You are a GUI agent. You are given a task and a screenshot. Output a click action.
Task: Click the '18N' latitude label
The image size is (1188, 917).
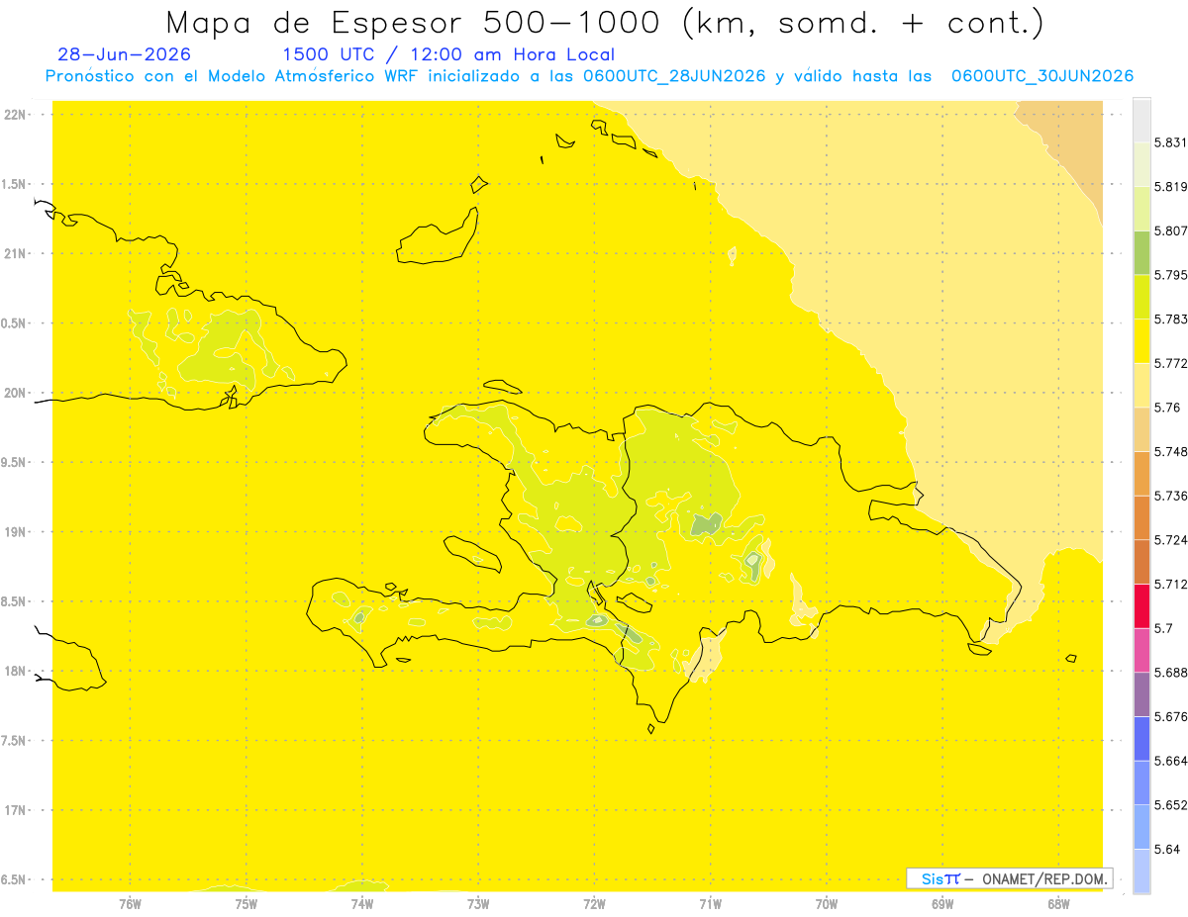click(x=15, y=671)
